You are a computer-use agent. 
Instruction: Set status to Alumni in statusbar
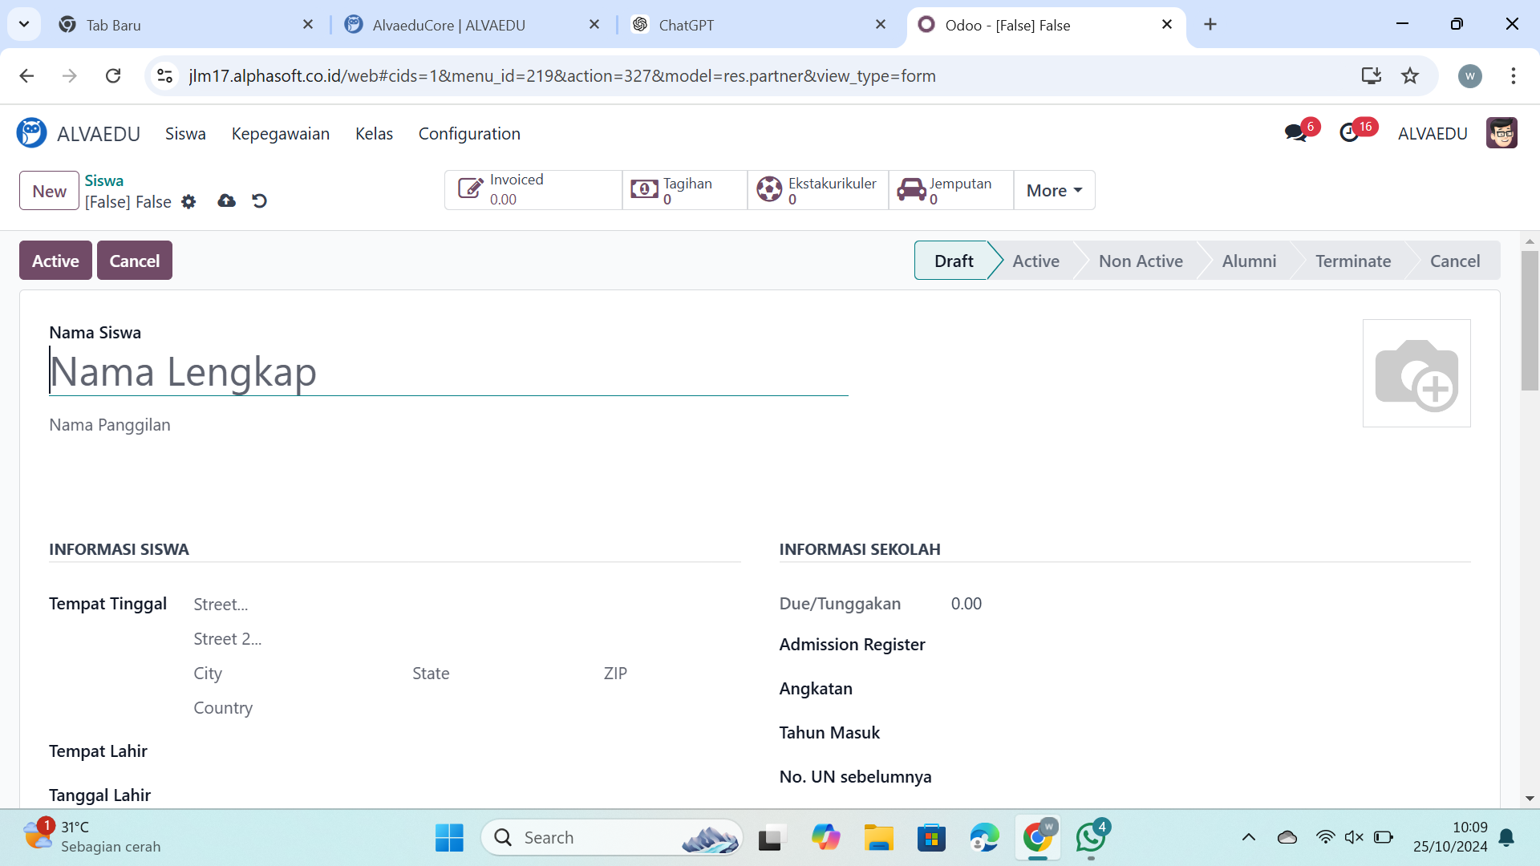tap(1249, 261)
